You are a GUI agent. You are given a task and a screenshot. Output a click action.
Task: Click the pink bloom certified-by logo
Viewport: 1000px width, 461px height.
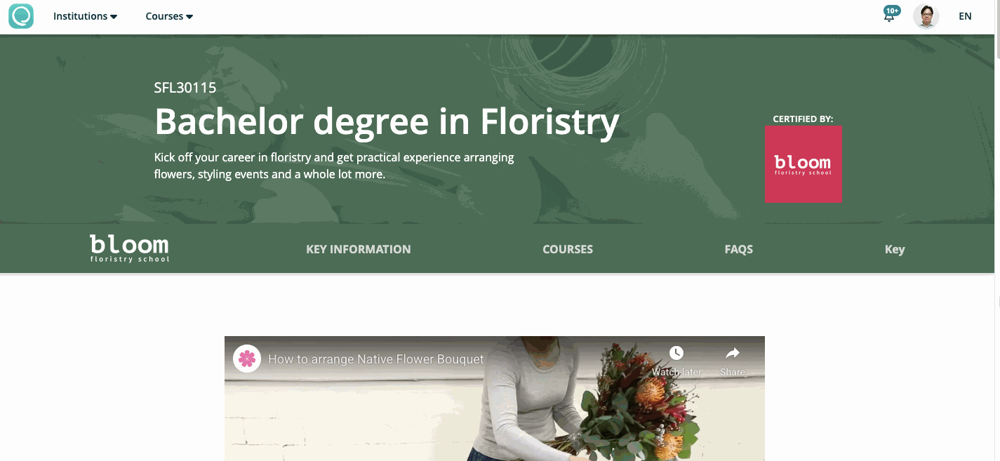803,164
